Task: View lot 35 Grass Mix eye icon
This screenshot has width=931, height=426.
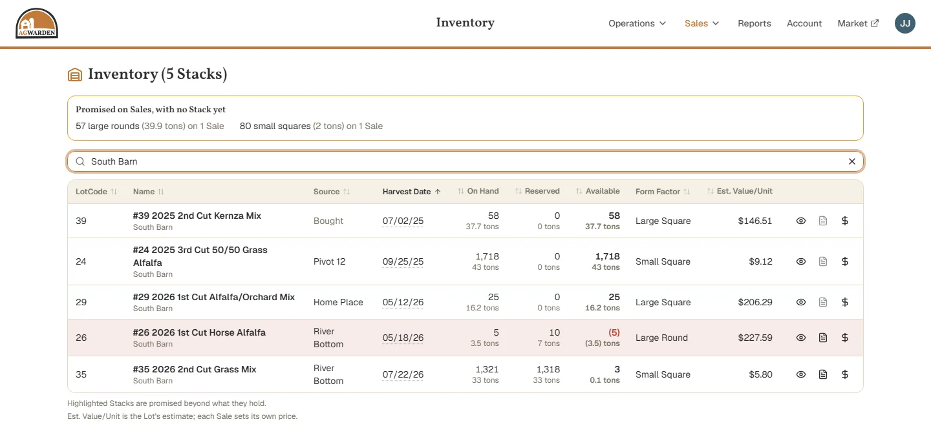Action: (801, 374)
